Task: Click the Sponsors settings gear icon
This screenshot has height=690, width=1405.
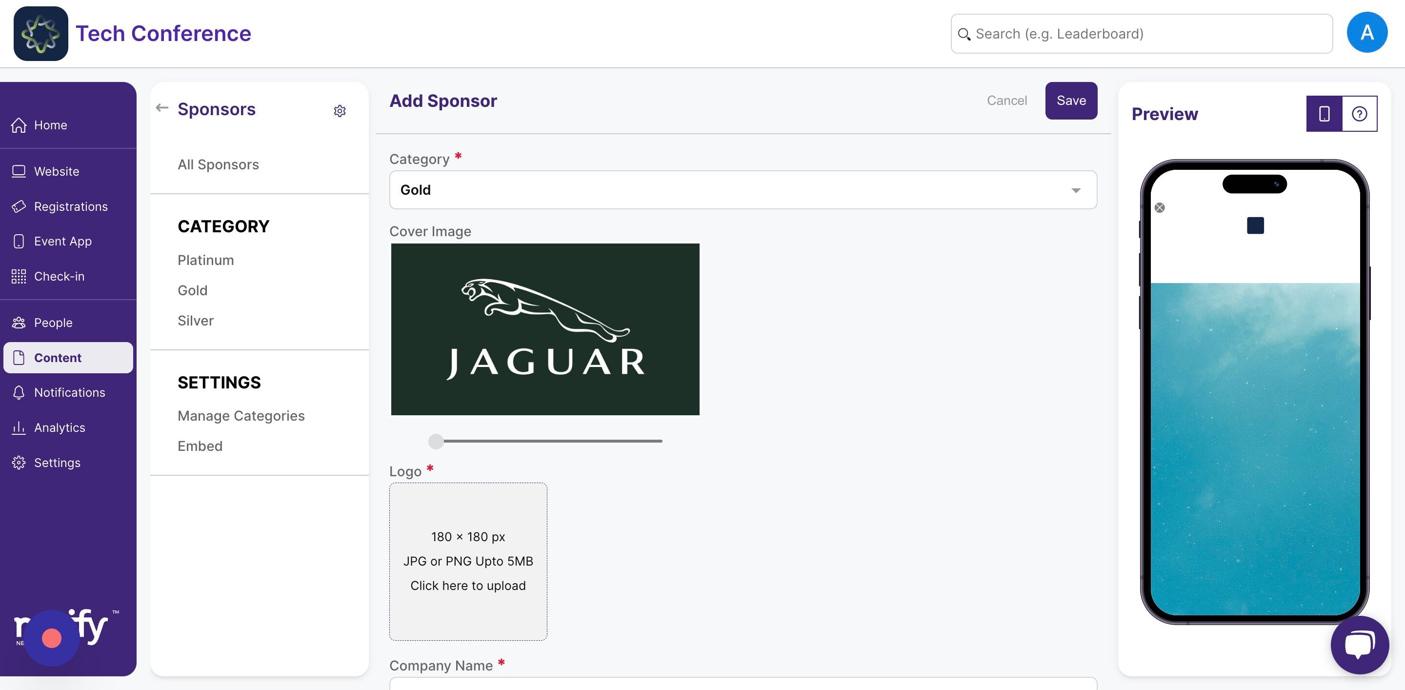Action: click(339, 111)
